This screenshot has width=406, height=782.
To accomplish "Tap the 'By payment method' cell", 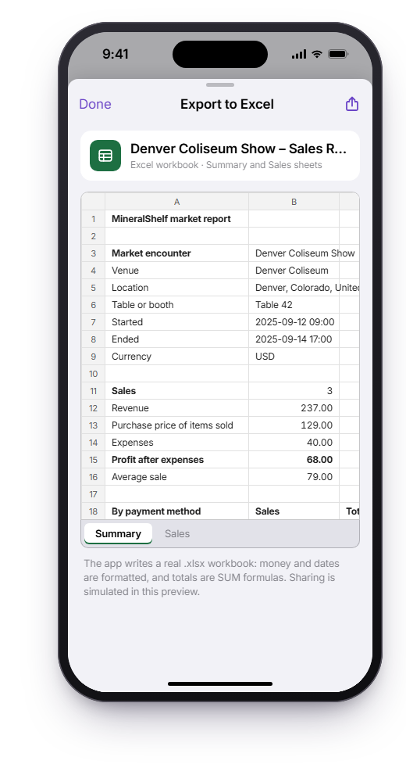I will click(177, 511).
